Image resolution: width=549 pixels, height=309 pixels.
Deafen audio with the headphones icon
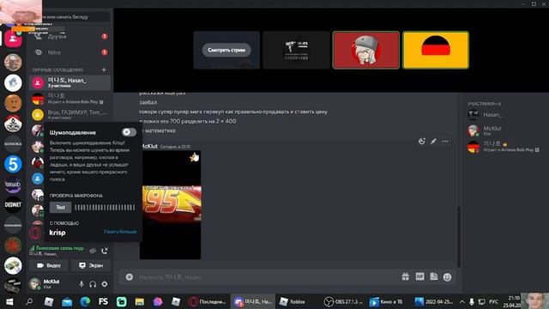point(93,284)
